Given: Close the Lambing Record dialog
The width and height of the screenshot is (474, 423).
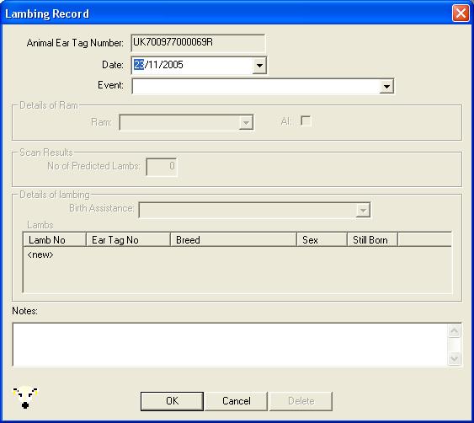Looking at the screenshot, I should pos(461,13).
